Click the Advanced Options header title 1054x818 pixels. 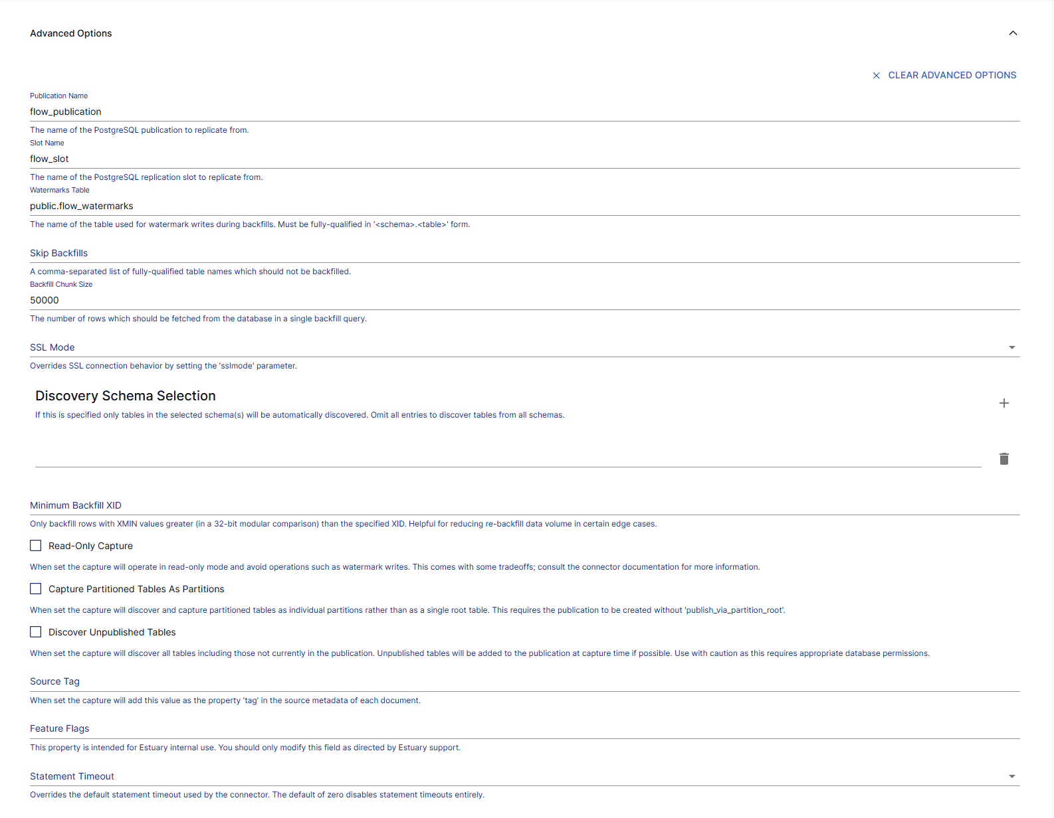pyautogui.click(x=71, y=33)
